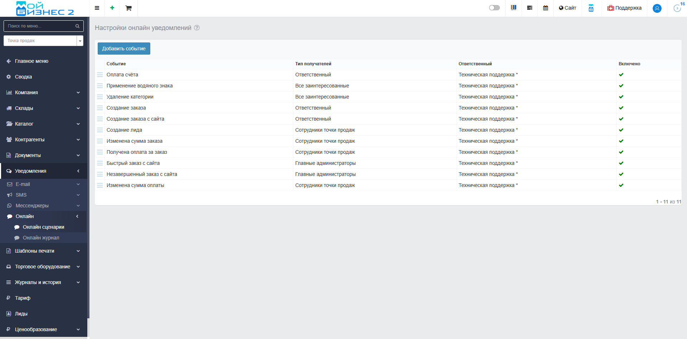687x339 pixels.
Task: Click the Поиск по меню search field
Action: [x=40, y=26]
